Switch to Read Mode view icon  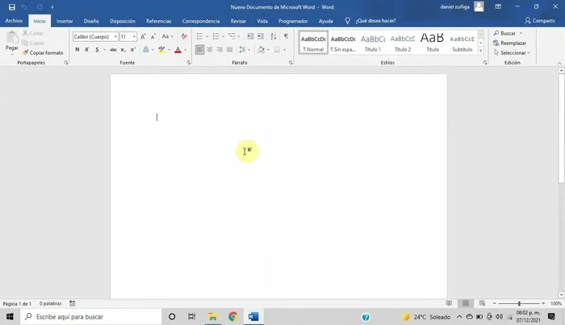pos(449,303)
